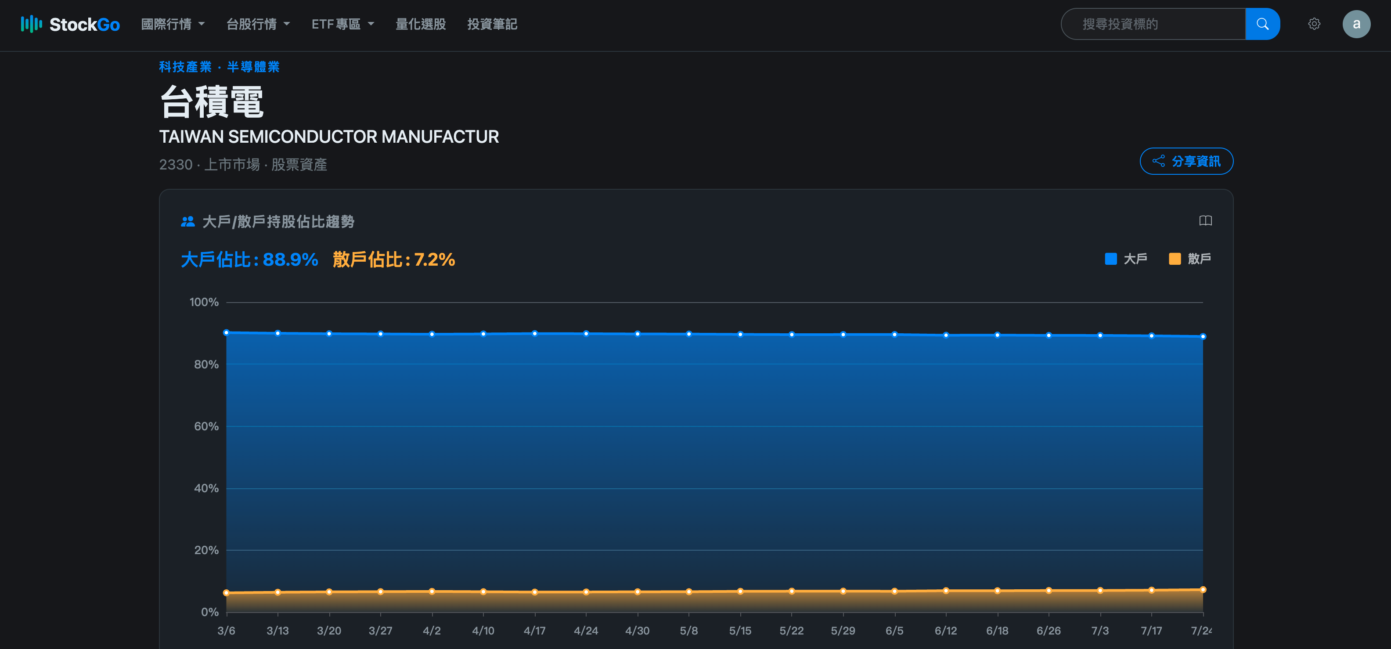Click the 分享資訊 share button
1391x649 pixels.
pyautogui.click(x=1186, y=161)
